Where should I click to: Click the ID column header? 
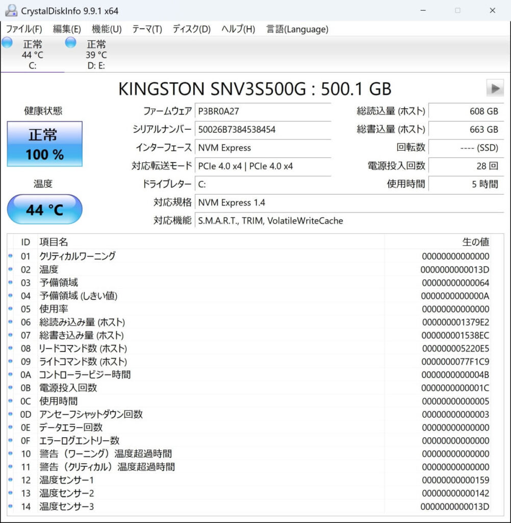pyautogui.click(x=25, y=242)
